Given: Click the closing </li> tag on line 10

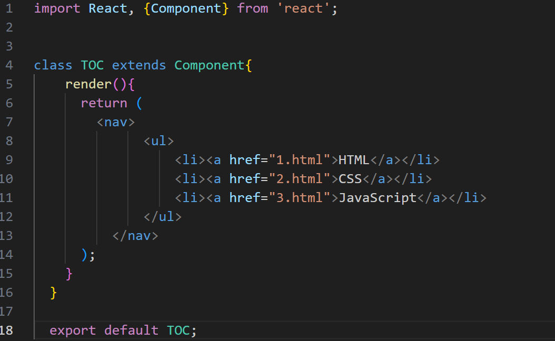Looking at the screenshot, I should [x=413, y=178].
